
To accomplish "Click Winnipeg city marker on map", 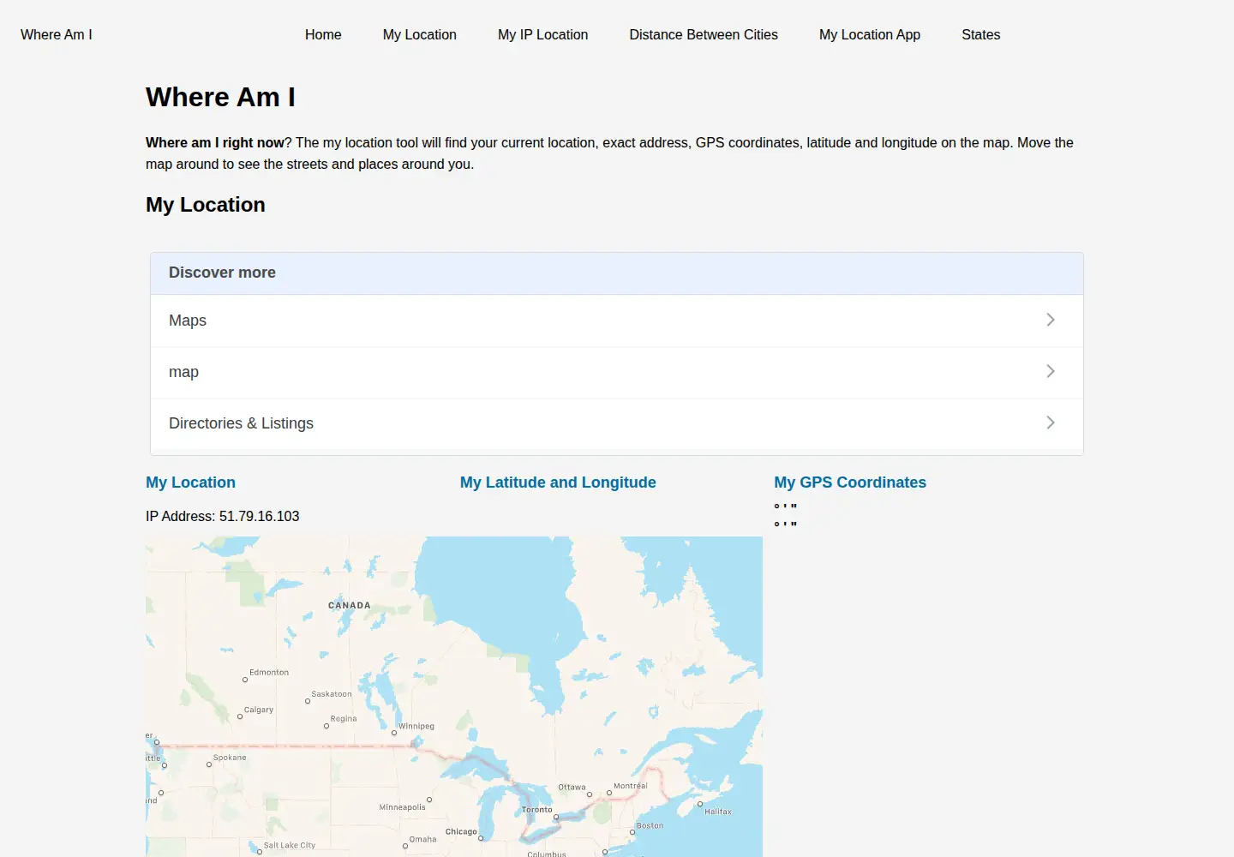I will coord(394,733).
